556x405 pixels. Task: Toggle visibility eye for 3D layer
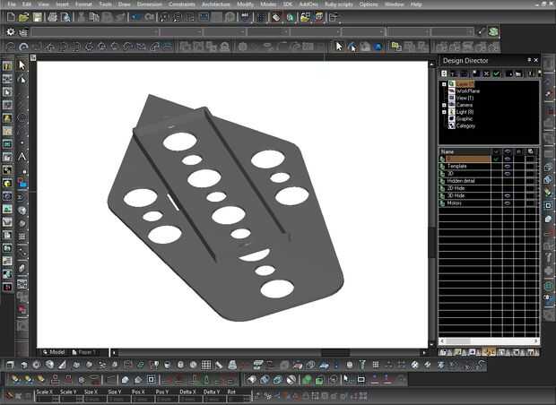pyautogui.click(x=508, y=174)
